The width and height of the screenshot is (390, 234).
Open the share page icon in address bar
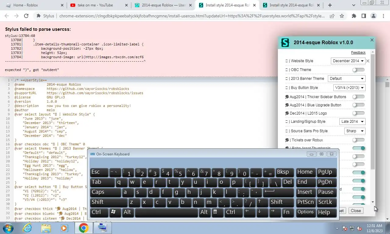(332, 16)
